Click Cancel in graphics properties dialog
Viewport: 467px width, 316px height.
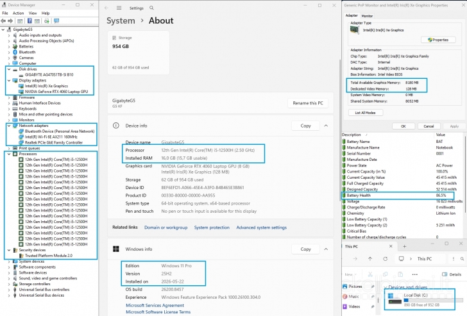tap(429, 126)
